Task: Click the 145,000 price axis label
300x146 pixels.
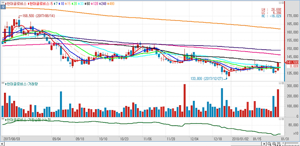Action: [293, 57]
